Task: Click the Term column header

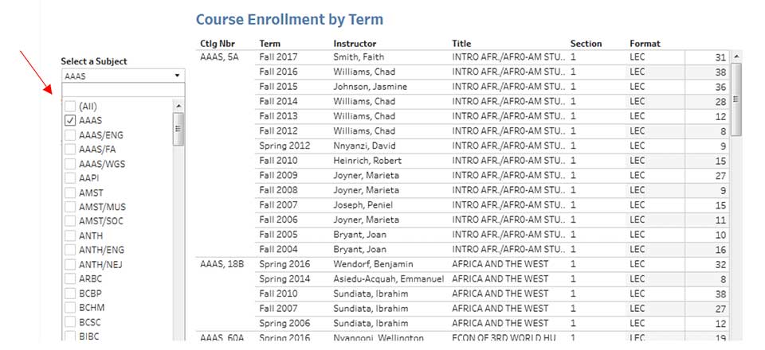Action: click(269, 43)
